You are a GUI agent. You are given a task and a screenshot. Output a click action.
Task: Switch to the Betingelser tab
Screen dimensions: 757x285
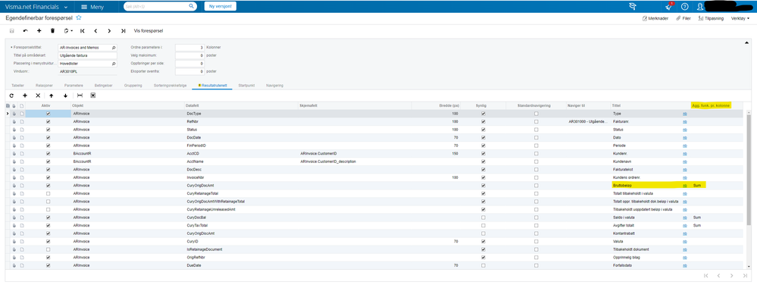tap(104, 85)
